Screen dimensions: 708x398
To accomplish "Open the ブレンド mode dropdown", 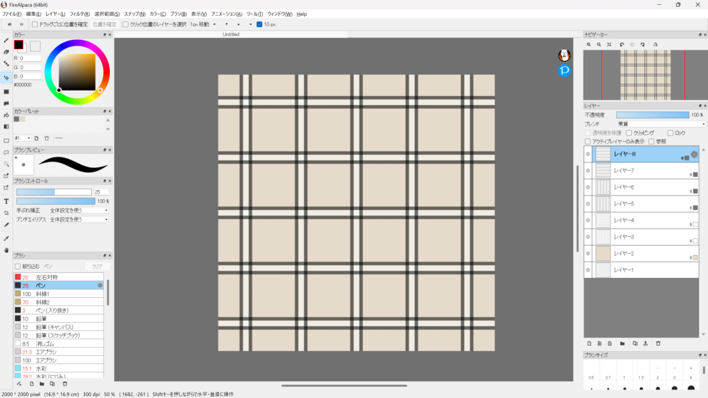I will pos(660,124).
